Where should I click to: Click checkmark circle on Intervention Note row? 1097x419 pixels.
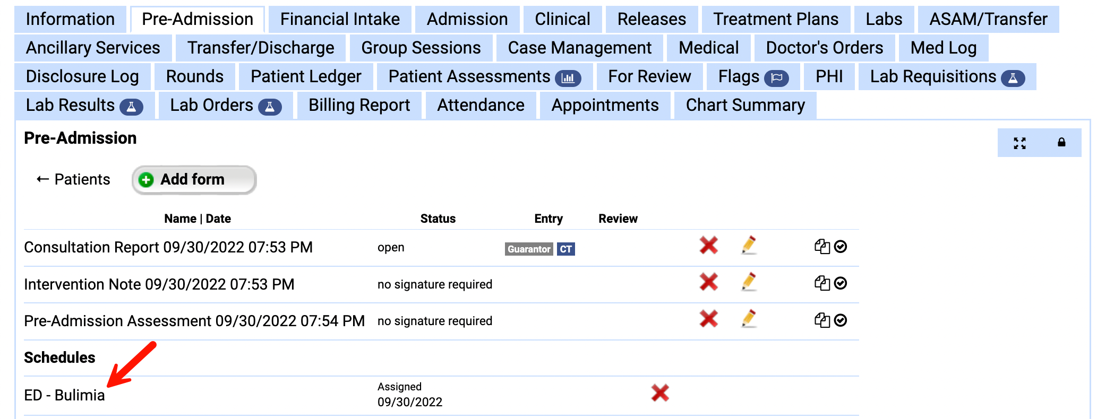tap(841, 283)
